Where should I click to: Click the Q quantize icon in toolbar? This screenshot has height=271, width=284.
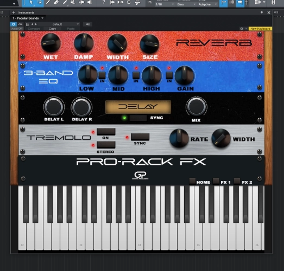pos(129,2)
